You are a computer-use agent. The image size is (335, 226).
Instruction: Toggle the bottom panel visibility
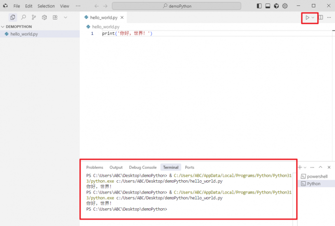click(x=268, y=6)
